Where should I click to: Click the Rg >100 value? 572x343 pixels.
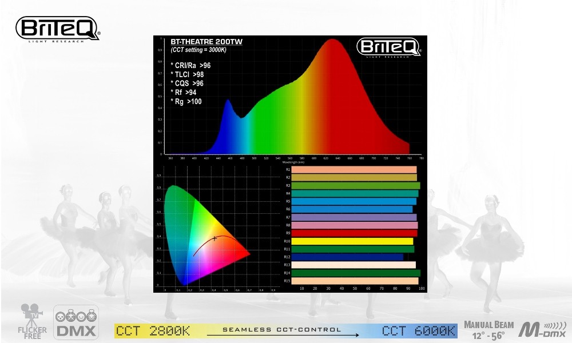click(186, 102)
